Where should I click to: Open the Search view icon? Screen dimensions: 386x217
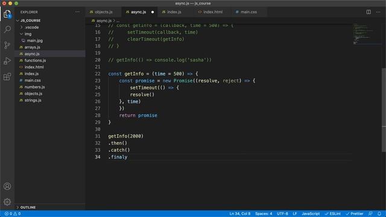[x=7, y=30]
